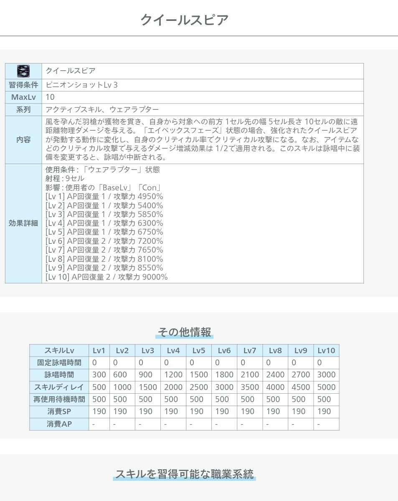The image size is (398, 501).
Task: Click the 内容 row label
Action: 23,140
